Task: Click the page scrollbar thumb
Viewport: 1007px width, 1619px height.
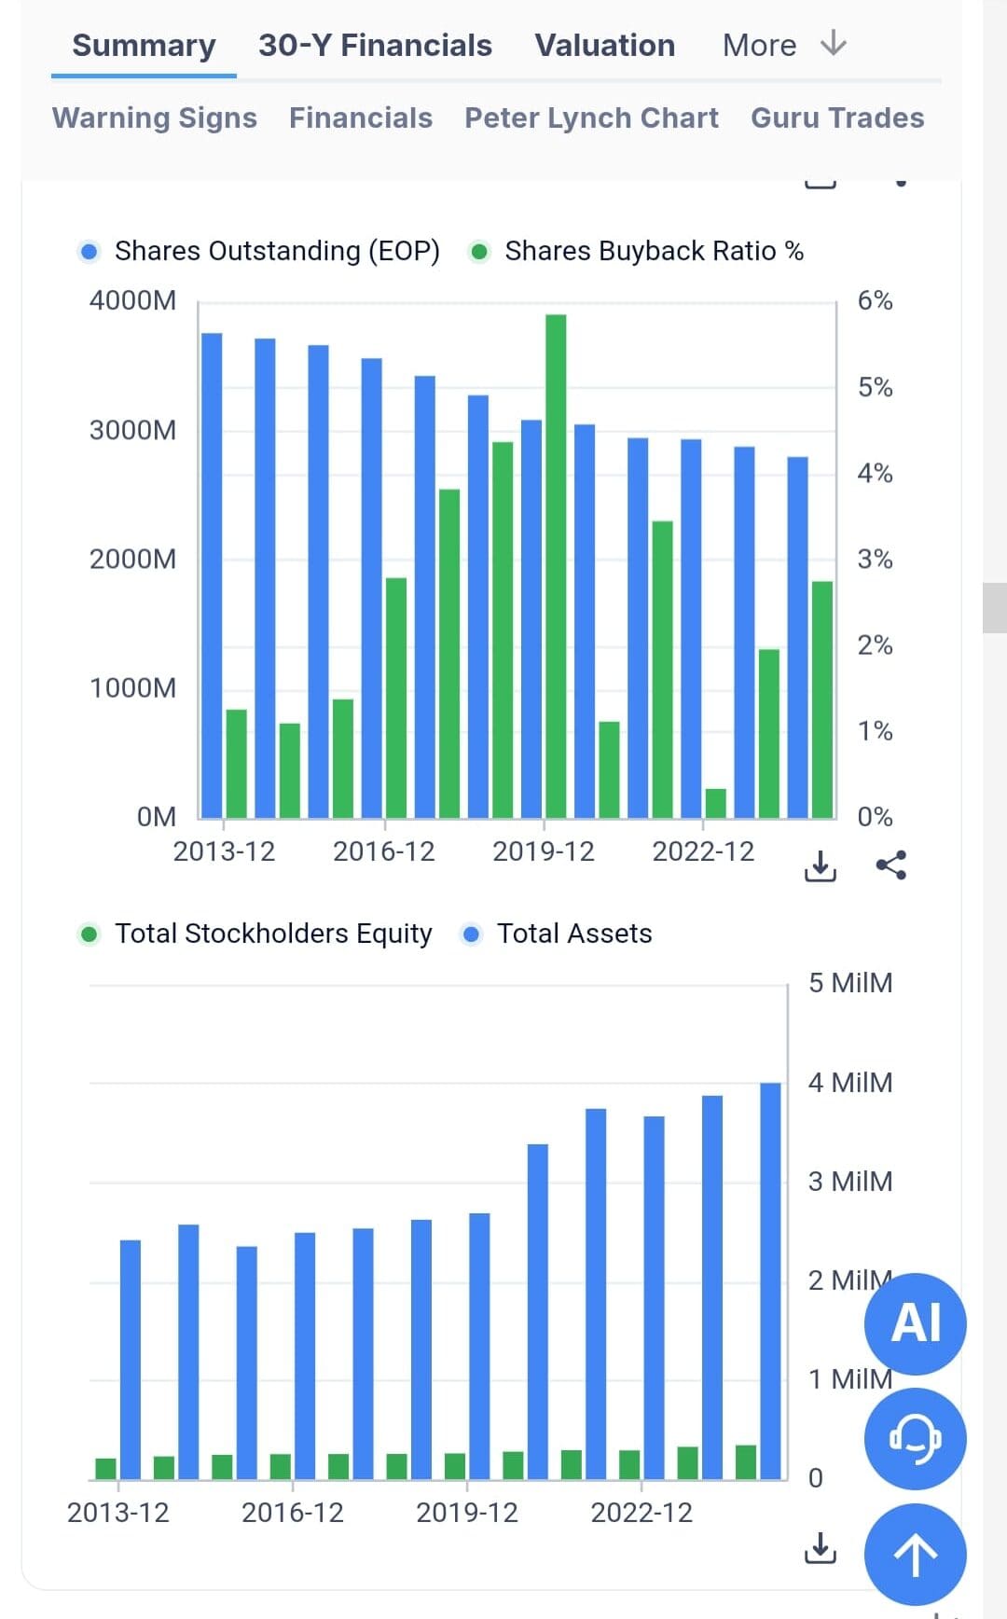Action: 995,608
